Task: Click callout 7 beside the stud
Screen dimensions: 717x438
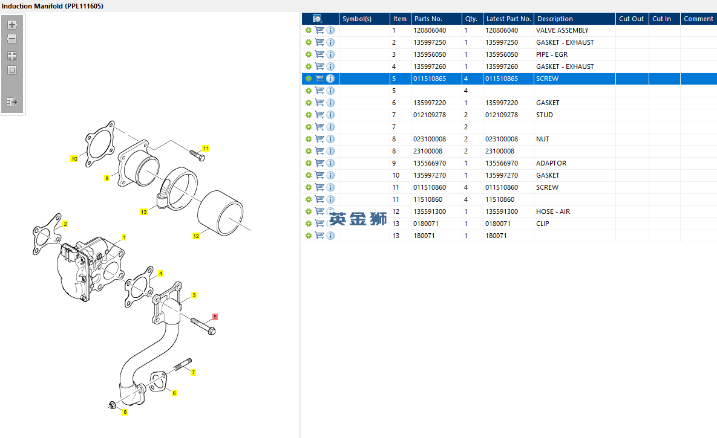Action: pos(194,373)
